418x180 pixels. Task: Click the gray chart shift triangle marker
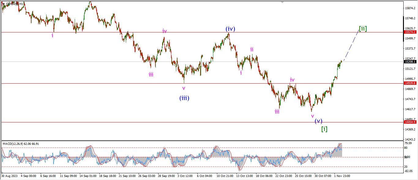282,2
